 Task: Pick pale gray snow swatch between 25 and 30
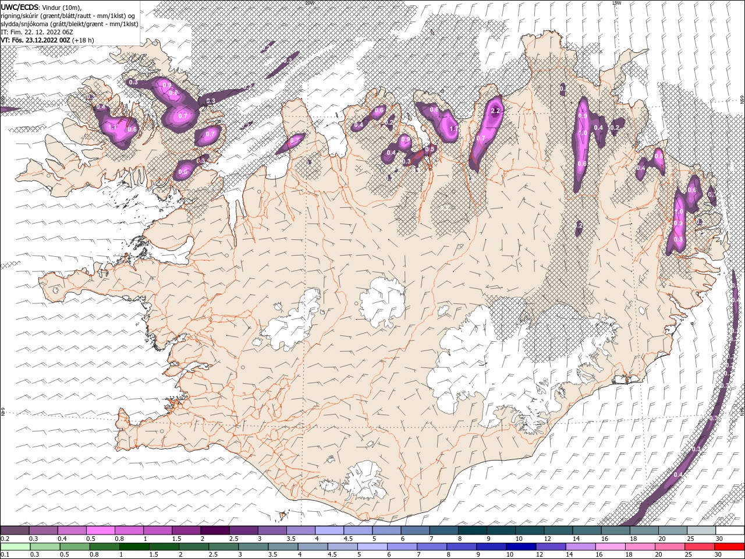point(701,530)
